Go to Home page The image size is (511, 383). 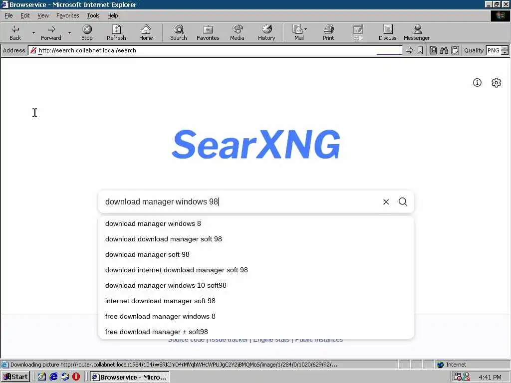[146, 32]
